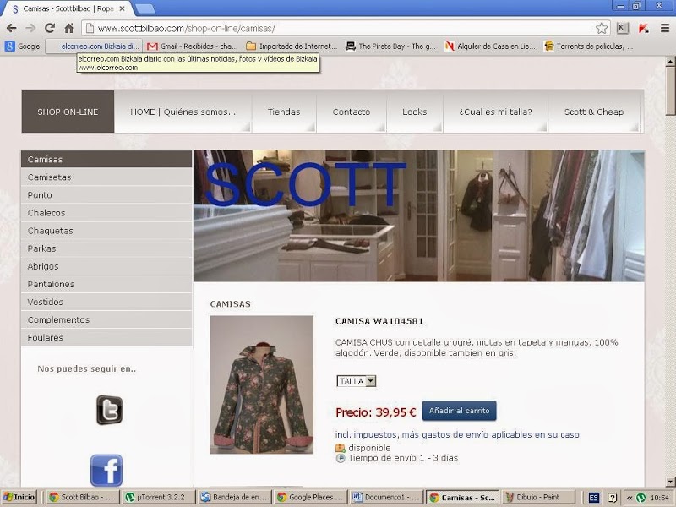The height and width of the screenshot is (507, 676).
Task: Click the red Kaspersky extension icon
Action: [x=643, y=29]
